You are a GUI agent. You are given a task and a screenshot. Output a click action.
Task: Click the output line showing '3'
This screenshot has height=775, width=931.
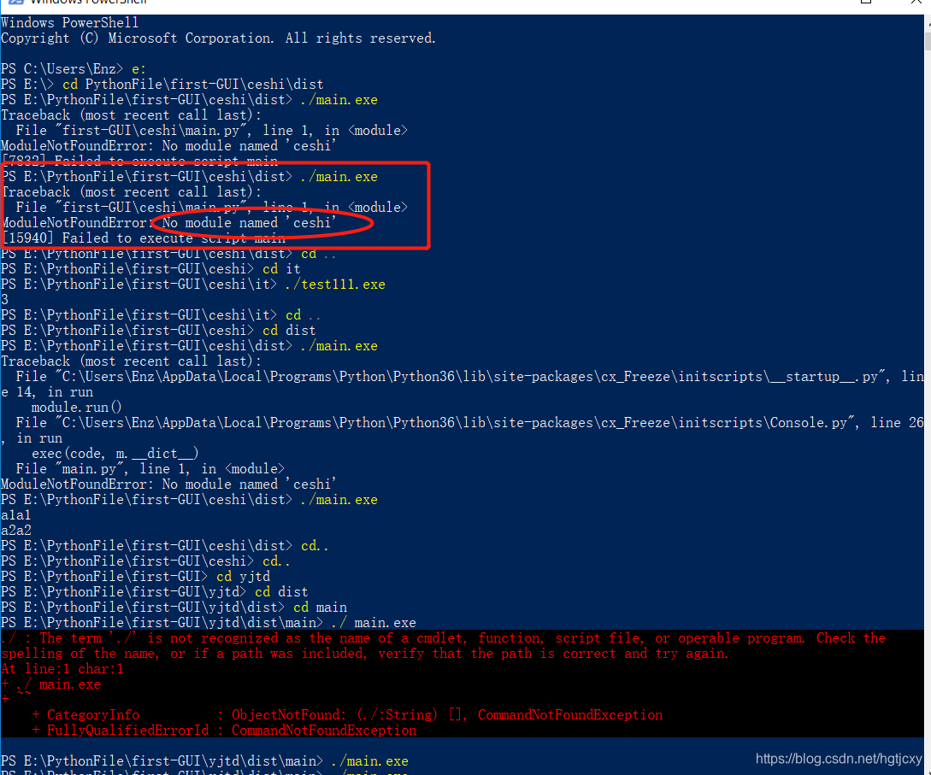click(x=5, y=300)
